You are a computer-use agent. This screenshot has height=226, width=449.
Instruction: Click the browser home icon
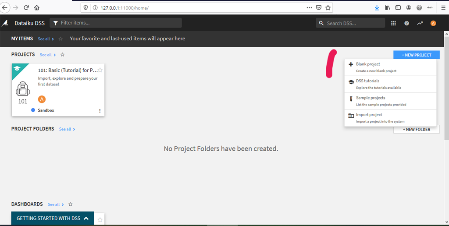click(37, 8)
